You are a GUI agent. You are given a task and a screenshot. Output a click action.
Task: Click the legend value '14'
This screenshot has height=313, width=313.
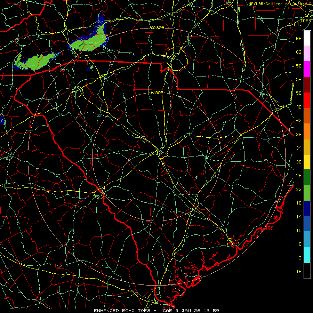coord(299,217)
